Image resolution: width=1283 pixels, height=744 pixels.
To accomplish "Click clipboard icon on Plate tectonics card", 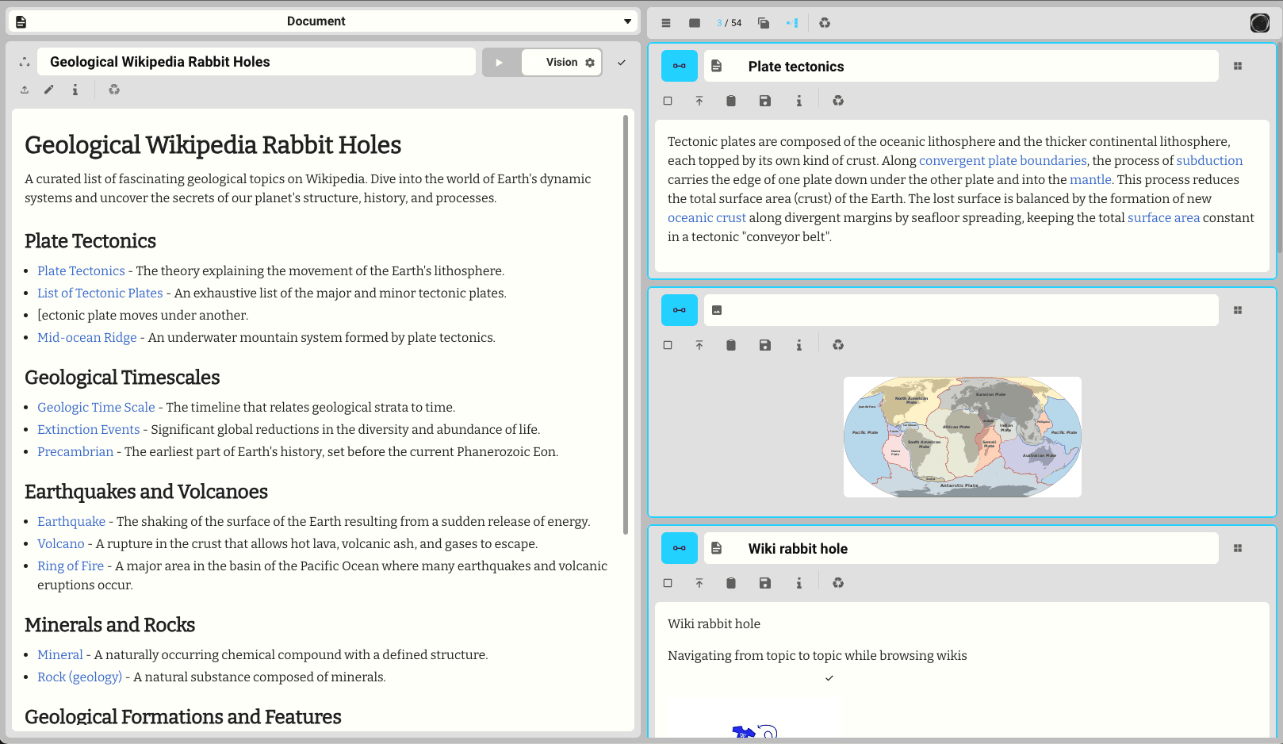I will [x=731, y=101].
